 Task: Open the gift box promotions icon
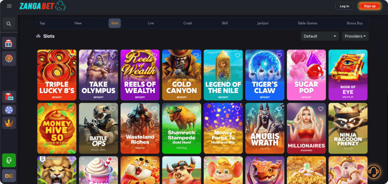click(x=9, y=97)
